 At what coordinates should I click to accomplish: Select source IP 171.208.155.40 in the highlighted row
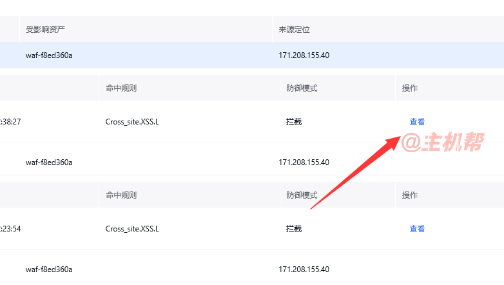point(304,55)
